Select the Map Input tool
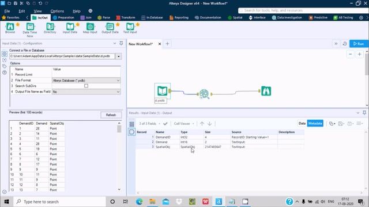Viewport: 369px width, 207px height. (90, 28)
